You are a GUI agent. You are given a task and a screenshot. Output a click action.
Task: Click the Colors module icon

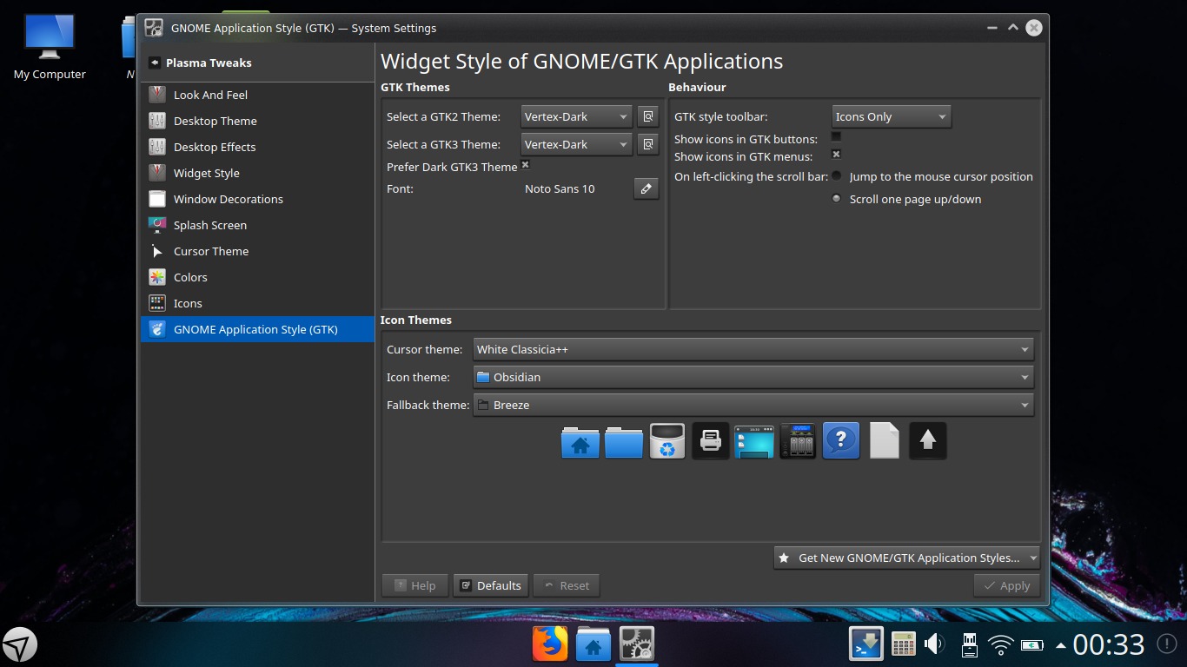tap(157, 277)
